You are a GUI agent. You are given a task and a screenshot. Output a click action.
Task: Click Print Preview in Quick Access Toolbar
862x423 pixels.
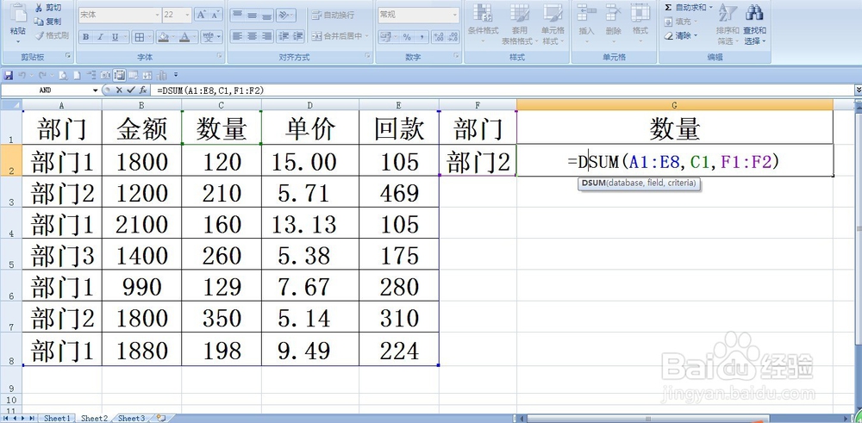point(64,75)
